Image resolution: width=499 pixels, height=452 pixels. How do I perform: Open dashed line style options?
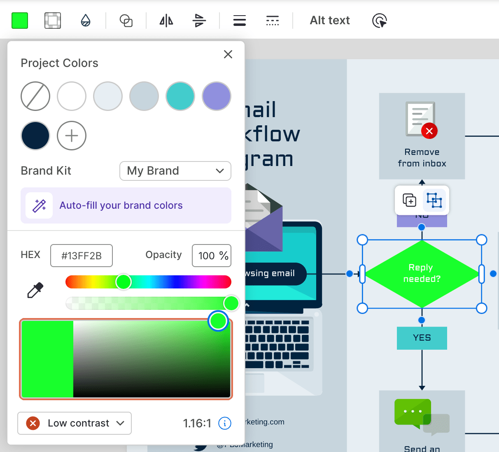[x=273, y=20]
